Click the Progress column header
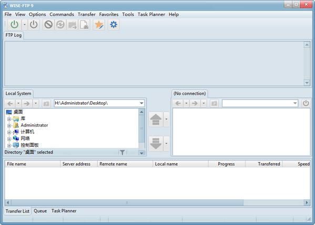Screen dimensions: 315x225 [227, 164]
